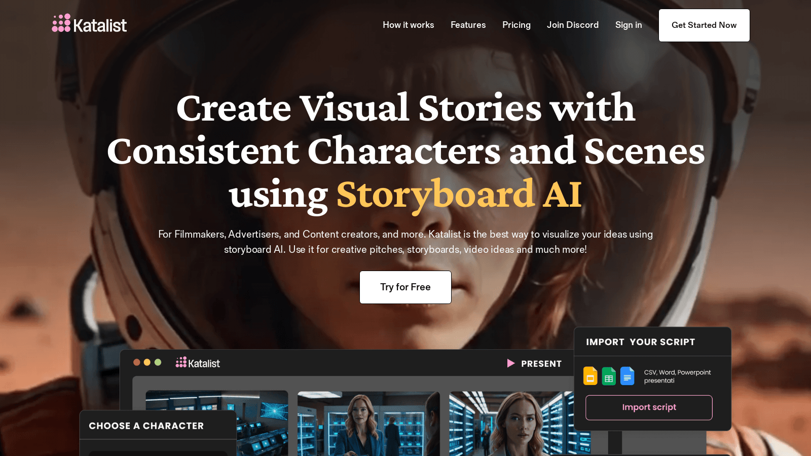The image size is (811, 456).
Task: Open the How it works page
Action: [x=408, y=25]
